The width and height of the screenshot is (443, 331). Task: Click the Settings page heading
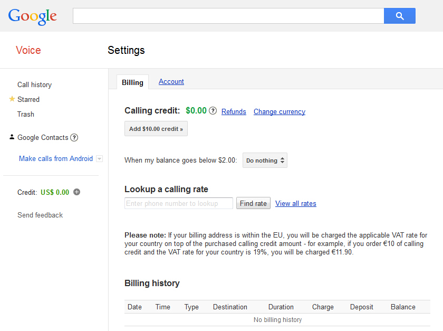(126, 50)
